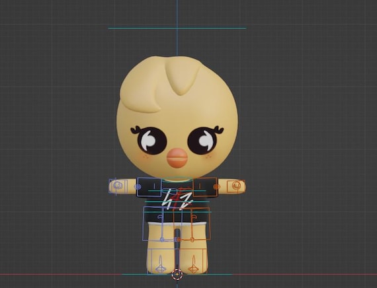Viewport: 377px width, 288px height.
Task: Click the character's hair tuft on top
Action: (x=183, y=77)
